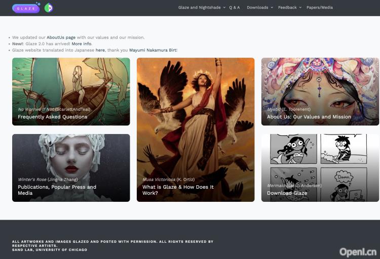Image resolution: width=380 pixels, height=259 pixels.
Task: Open About Us: Our Values and Mission
Action: click(309, 117)
